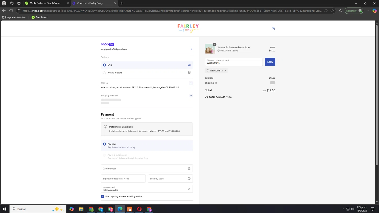Image resolution: width=379 pixels, height=213 pixels.
Task: Select Pickup in store option
Action: (104, 73)
